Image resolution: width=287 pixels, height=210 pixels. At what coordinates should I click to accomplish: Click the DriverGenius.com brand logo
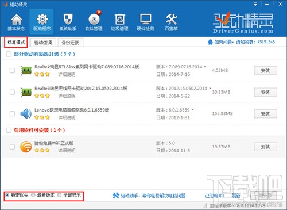tap(243, 22)
